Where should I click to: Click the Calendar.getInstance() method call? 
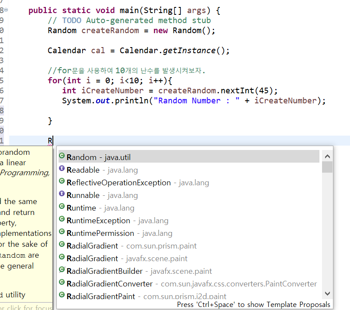(x=189, y=51)
